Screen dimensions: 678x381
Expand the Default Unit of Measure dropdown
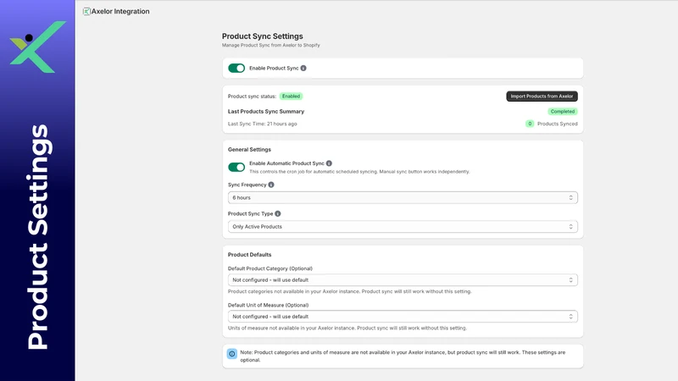(x=403, y=316)
